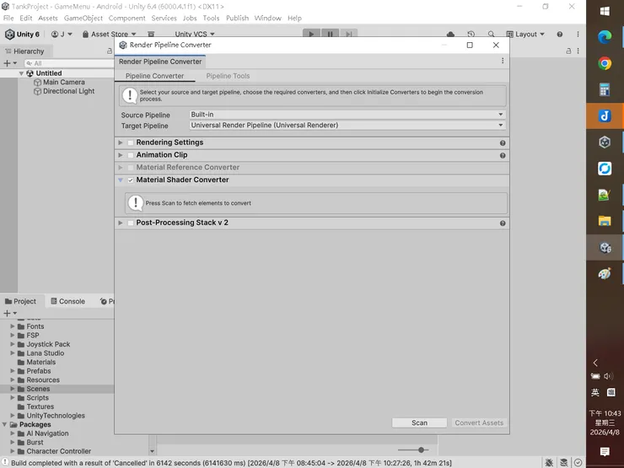Open the Component menu

(x=127, y=18)
